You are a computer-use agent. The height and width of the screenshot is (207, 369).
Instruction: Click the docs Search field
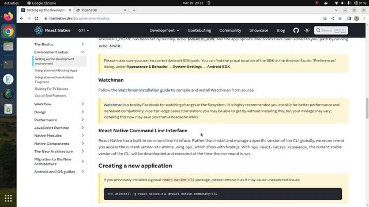point(331,30)
